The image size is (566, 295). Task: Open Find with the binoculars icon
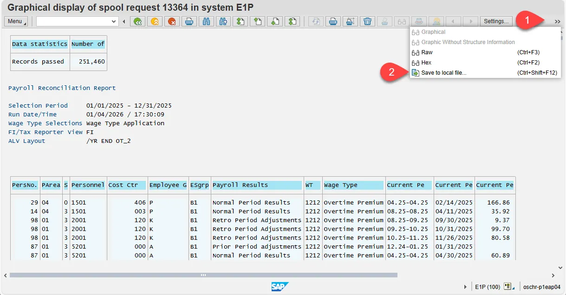click(x=206, y=21)
